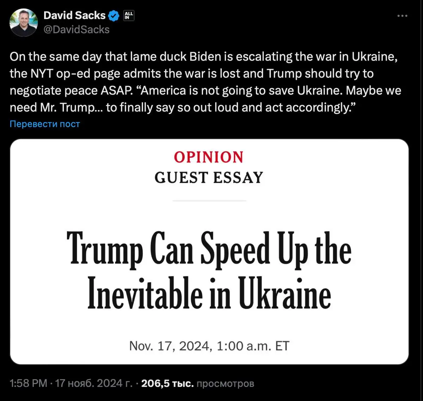Click the 'Nov. 17, 2024' date inside the image
Screen dimensions: 423x401
pos(209,345)
